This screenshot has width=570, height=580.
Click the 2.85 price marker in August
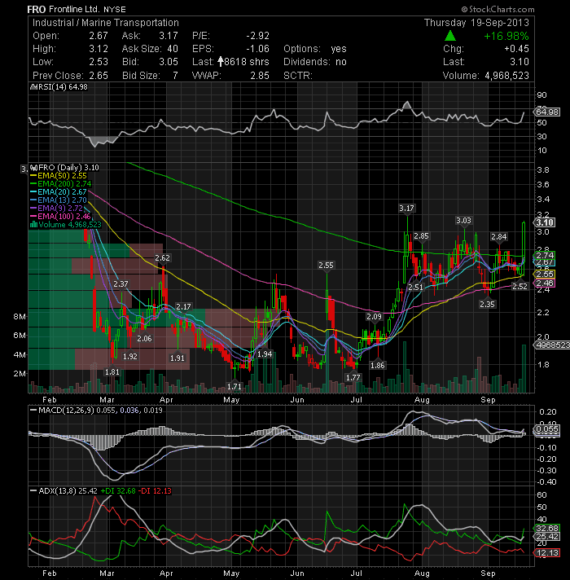[x=422, y=236]
